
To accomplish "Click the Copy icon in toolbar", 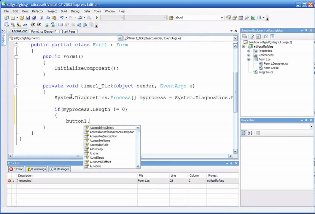I will pyautogui.click(x=48, y=18).
